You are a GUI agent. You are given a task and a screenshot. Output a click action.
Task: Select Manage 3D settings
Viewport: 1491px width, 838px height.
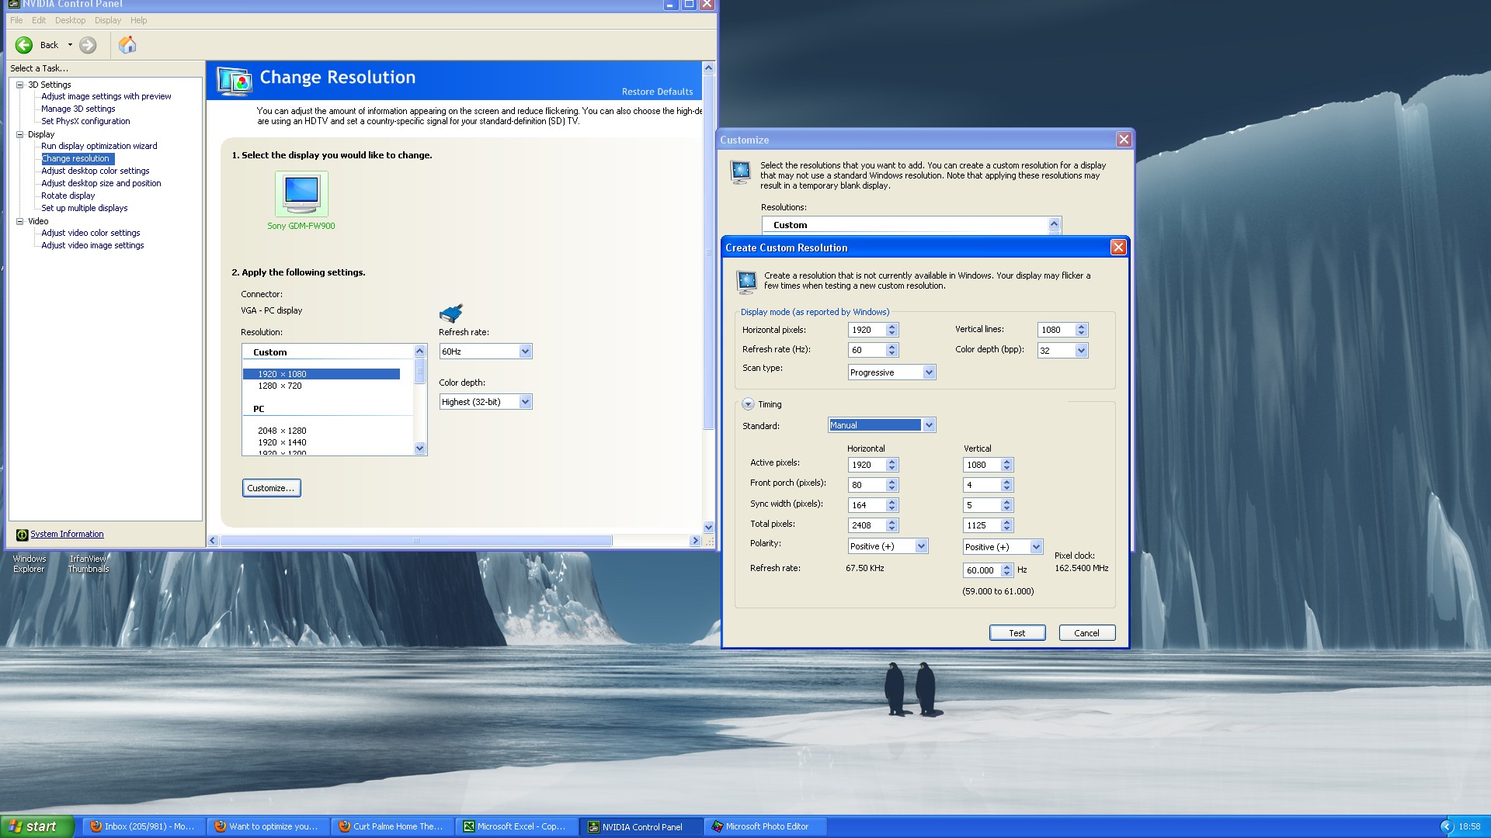coord(78,109)
